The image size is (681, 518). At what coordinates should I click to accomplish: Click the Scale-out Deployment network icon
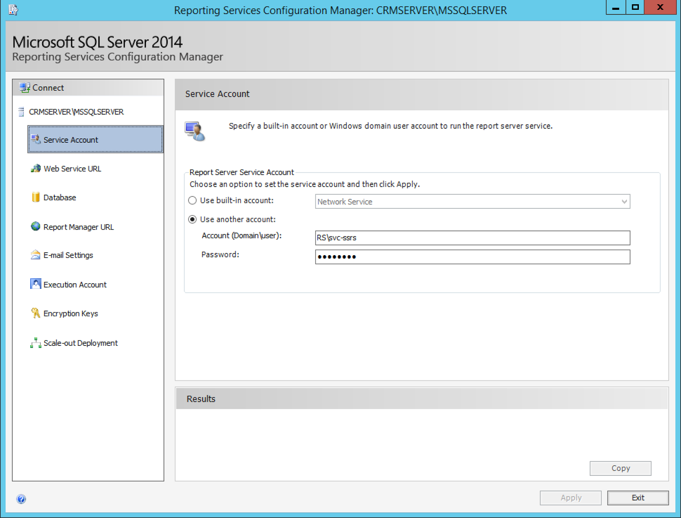(x=36, y=343)
